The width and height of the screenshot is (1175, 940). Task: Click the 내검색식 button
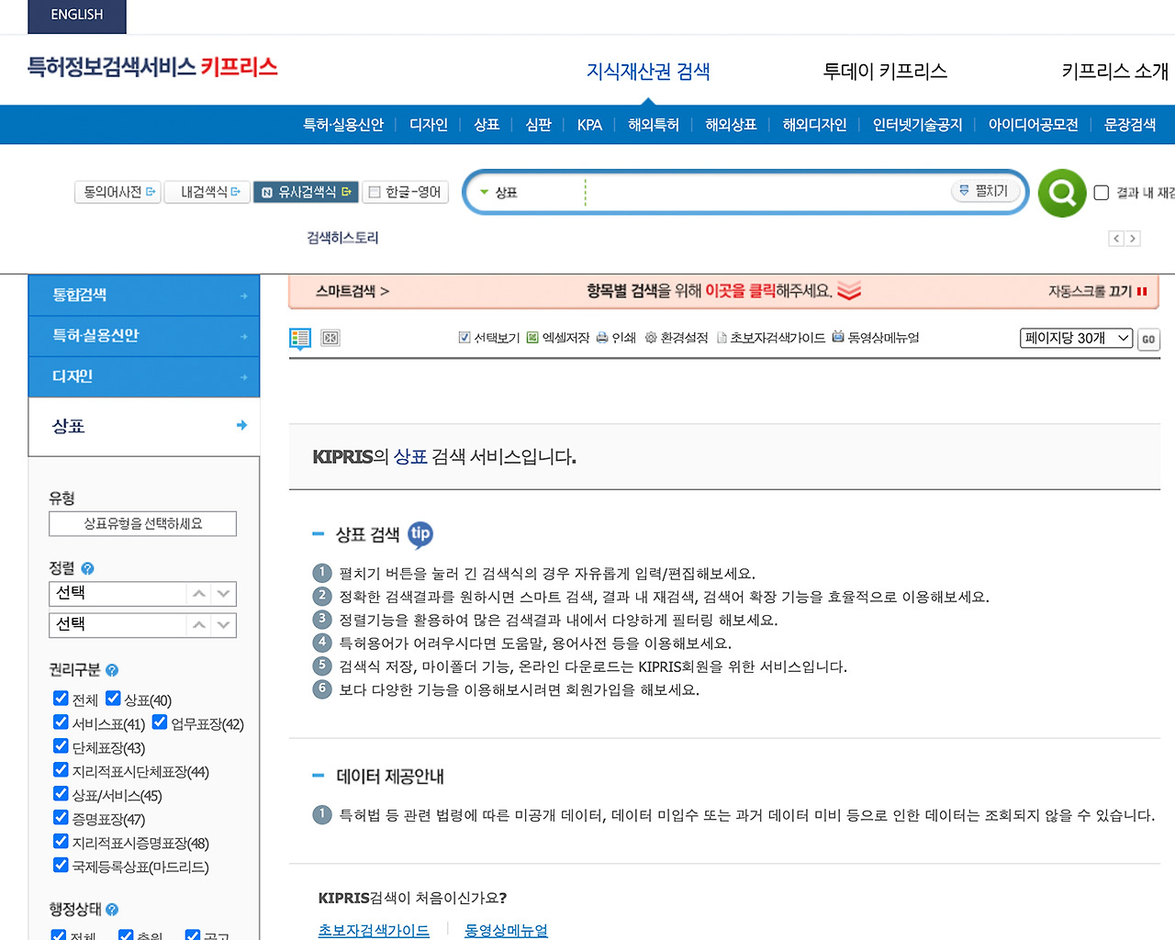pos(207,192)
